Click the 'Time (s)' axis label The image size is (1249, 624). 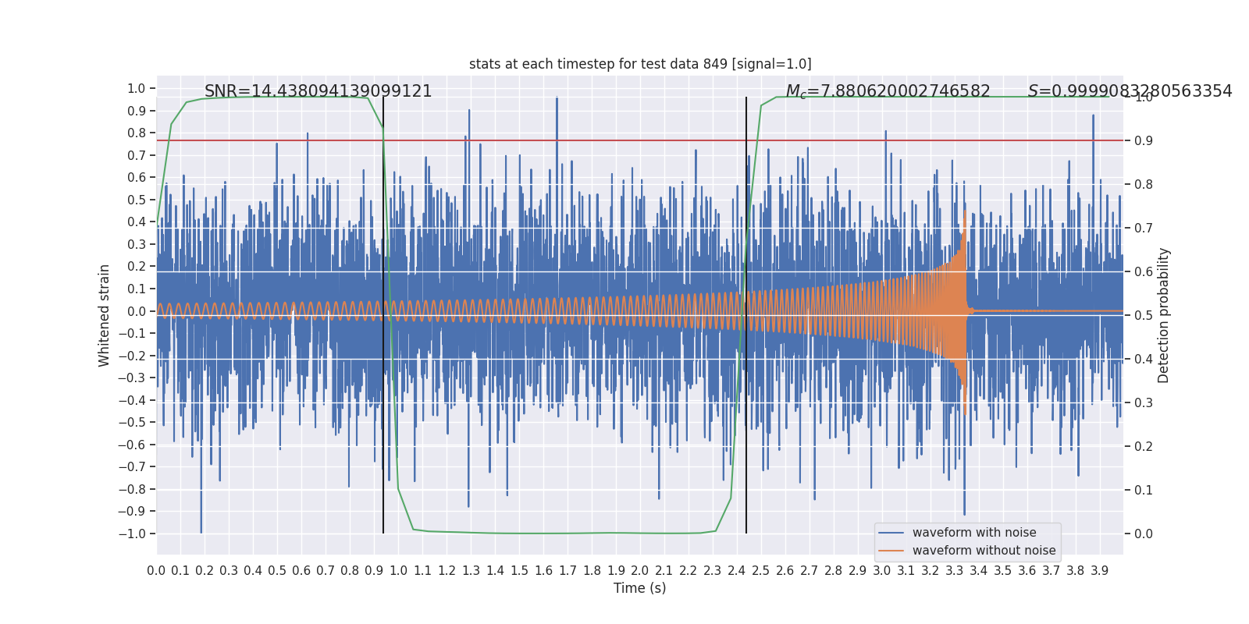click(x=640, y=588)
